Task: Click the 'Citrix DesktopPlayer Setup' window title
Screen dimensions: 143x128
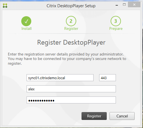Action: [x=71, y=6]
